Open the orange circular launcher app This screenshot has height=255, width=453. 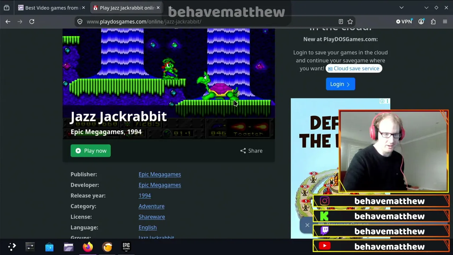tap(107, 246)
